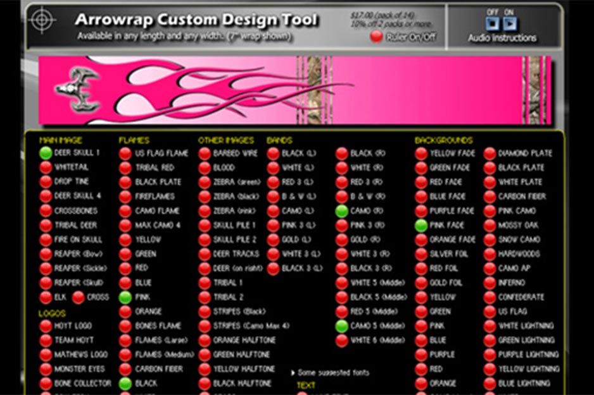Select the Zebra (pink) image option

tap(205, 211)
